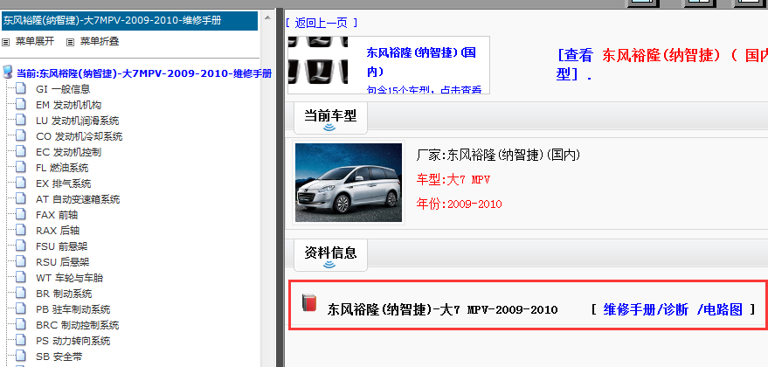Click the Luxgen logo brand thumbnail
This screenshot has height=367, width=768.
click(x=318, y=61)
